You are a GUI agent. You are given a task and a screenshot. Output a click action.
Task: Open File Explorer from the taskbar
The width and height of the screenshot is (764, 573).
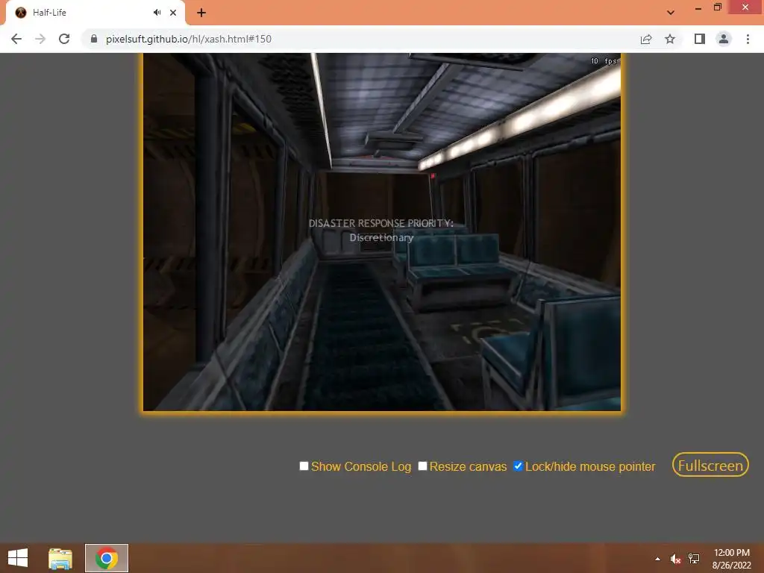click(x=60, y=558)
